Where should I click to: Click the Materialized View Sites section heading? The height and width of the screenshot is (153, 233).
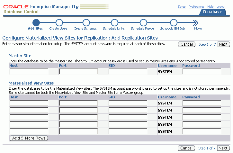point(31,83)
